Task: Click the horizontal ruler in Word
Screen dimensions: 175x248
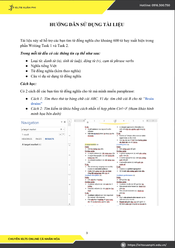Action: pos(116,121)
